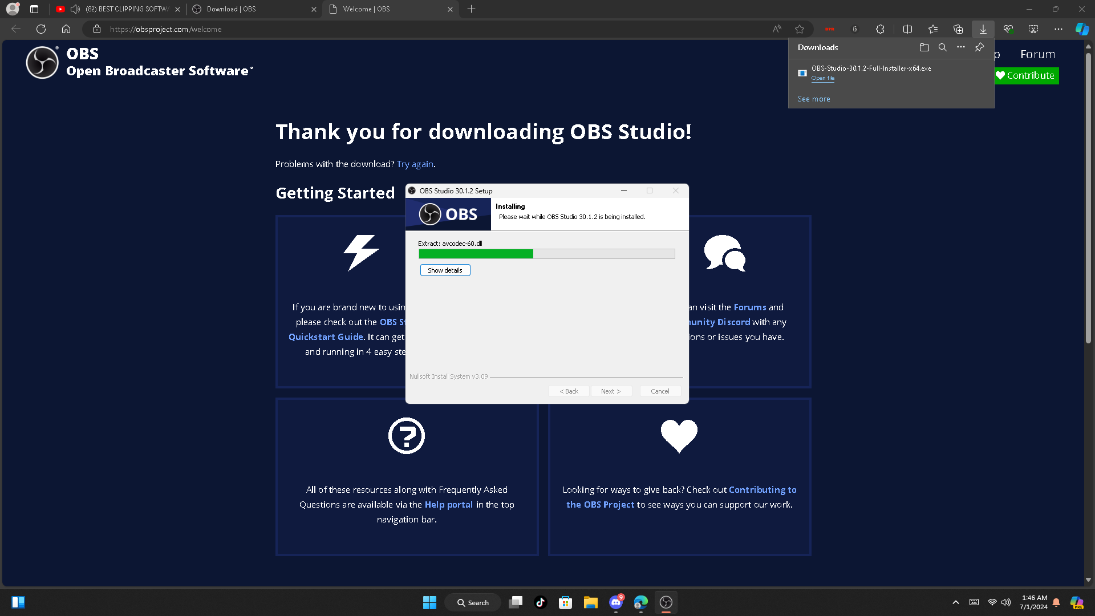Add this page to favorites star

800,29
